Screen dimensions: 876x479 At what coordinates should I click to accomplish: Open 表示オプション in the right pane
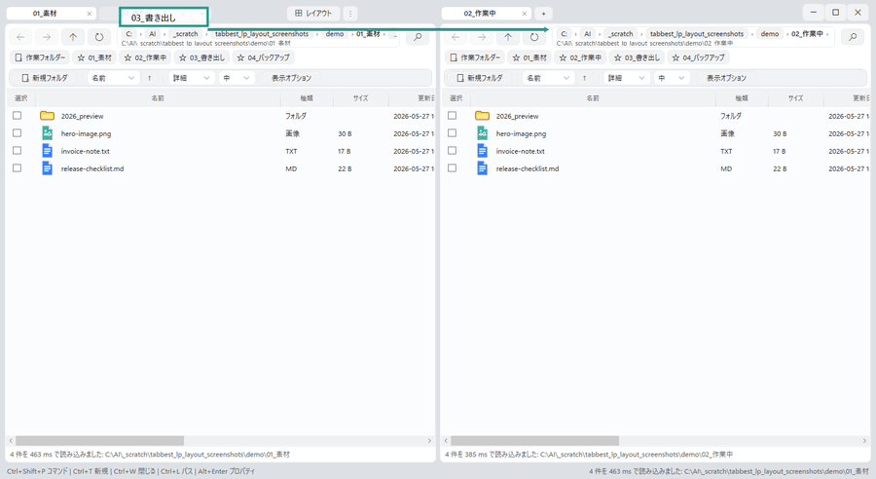(726, 78)
